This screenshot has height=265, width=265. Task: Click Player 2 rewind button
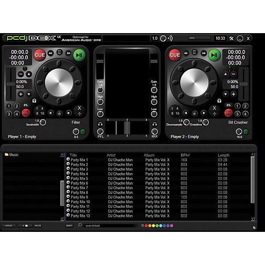click(x=186, y=53)
